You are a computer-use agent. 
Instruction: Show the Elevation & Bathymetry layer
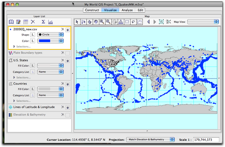[x=68, y=115]
